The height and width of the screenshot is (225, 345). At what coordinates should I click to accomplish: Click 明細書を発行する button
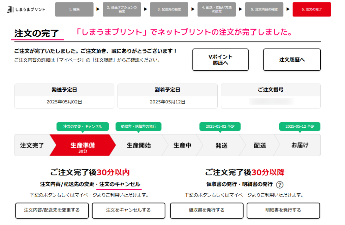click(283, 210)
